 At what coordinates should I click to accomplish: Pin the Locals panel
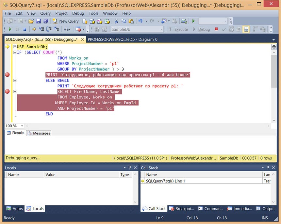pos(130,168)
